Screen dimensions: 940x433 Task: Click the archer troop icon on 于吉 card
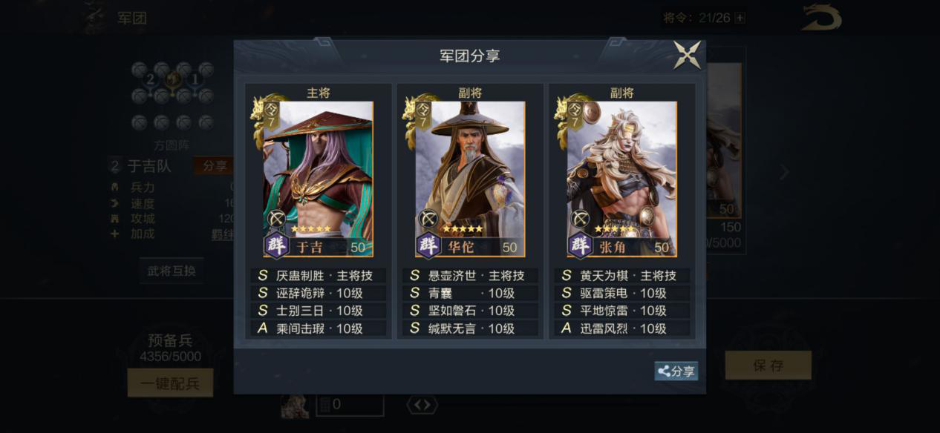click(x=276, y=219)
